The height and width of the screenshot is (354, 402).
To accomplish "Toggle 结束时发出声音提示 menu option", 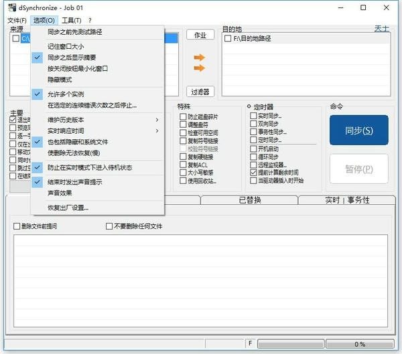I will (97, 182).
